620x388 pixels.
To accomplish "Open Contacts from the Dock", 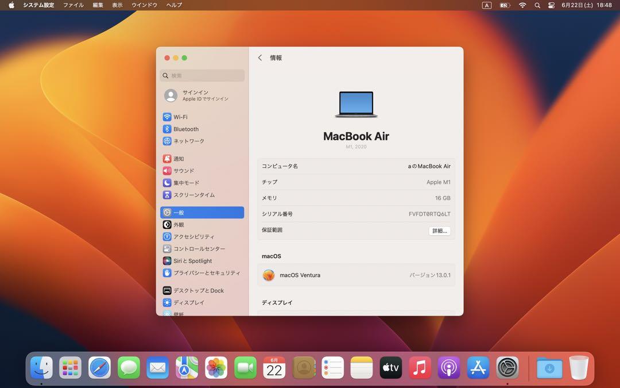I will 304,368.
